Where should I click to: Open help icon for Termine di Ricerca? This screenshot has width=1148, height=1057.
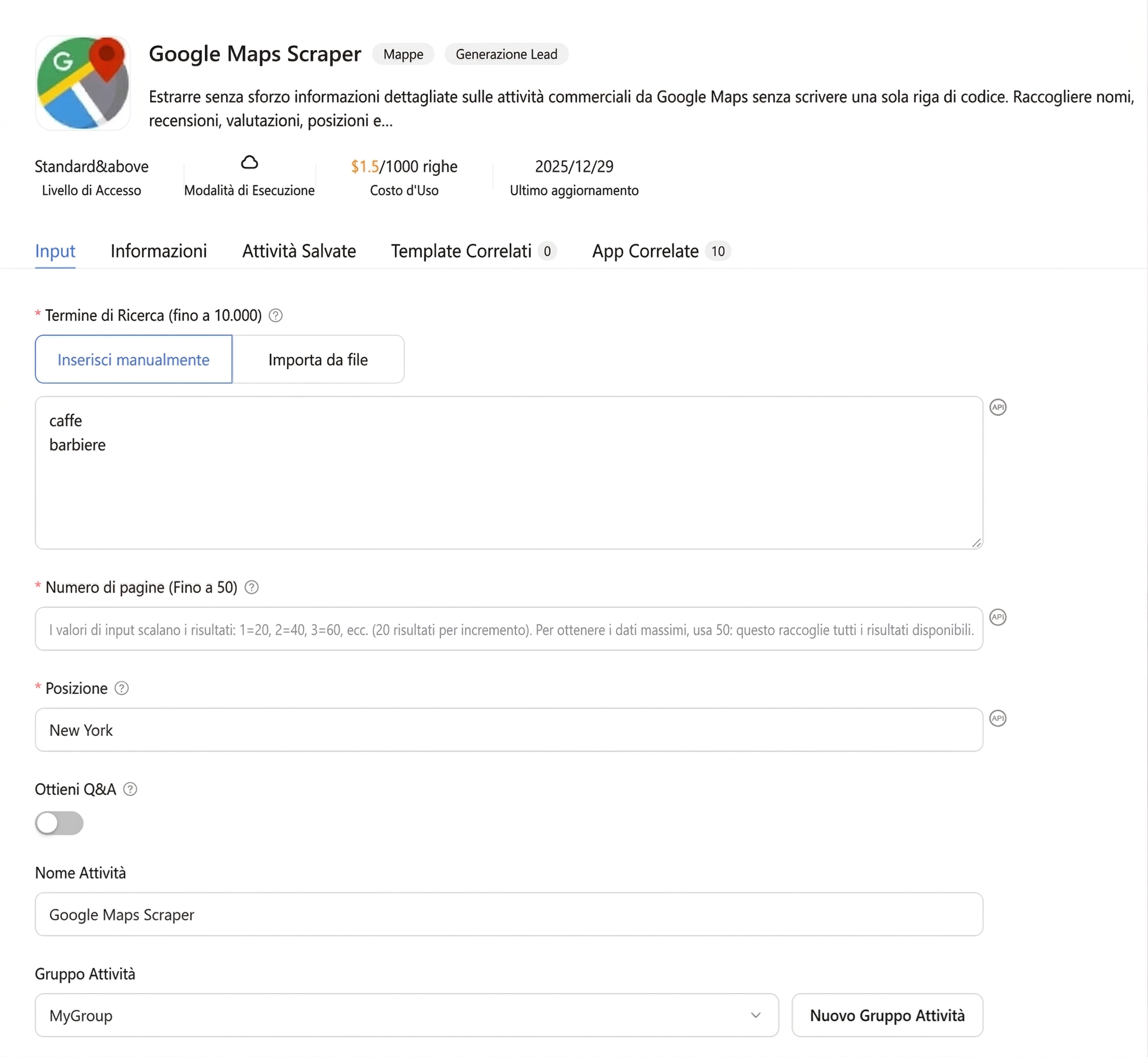point(276,315)
